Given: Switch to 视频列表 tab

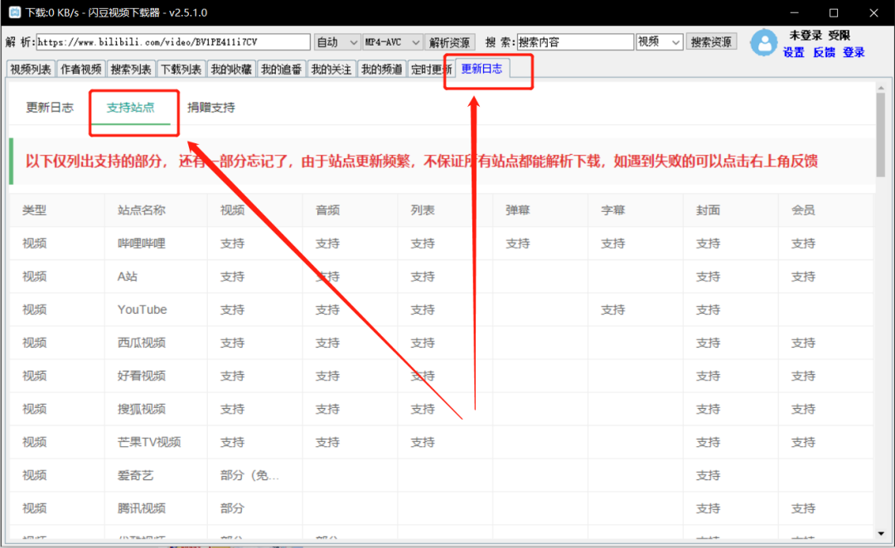Looking at the screenshot, I should pos(31,69).
